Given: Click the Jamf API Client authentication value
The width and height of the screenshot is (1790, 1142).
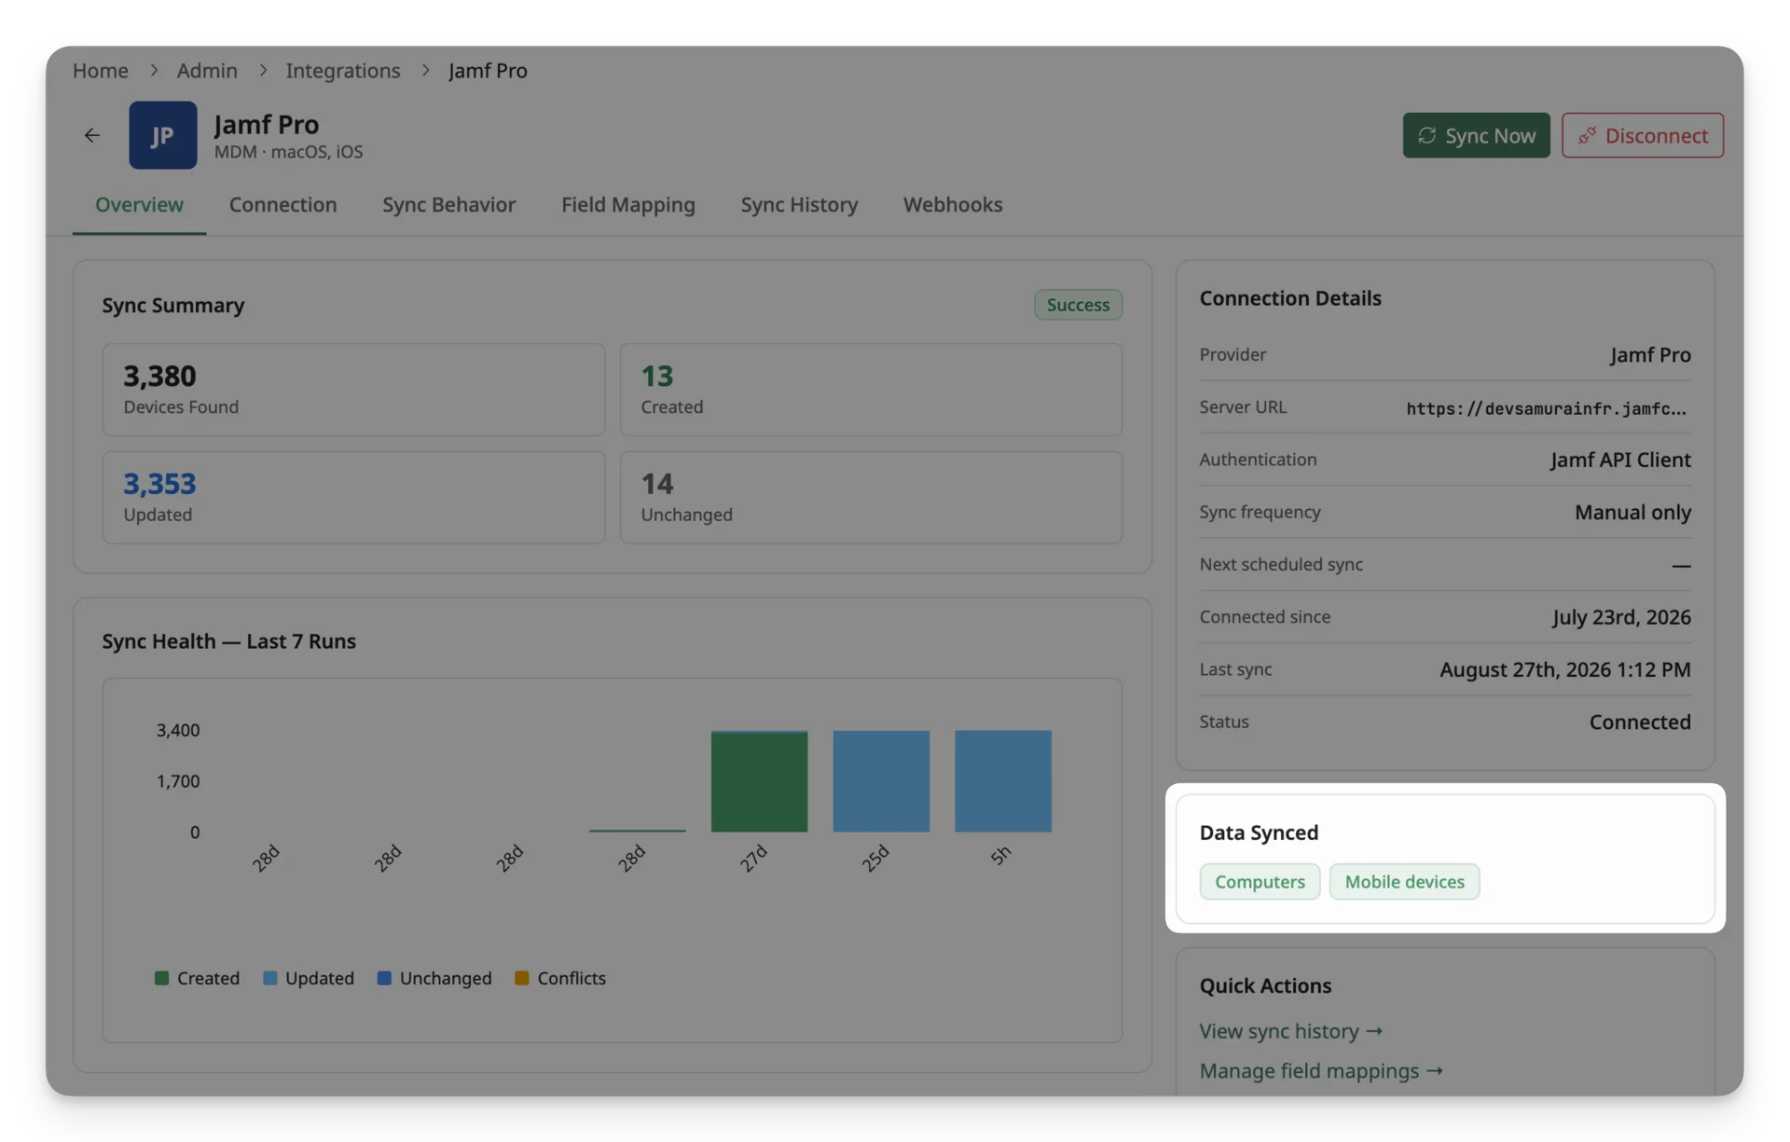Looking at the screenshot, I should point(1620,460).
